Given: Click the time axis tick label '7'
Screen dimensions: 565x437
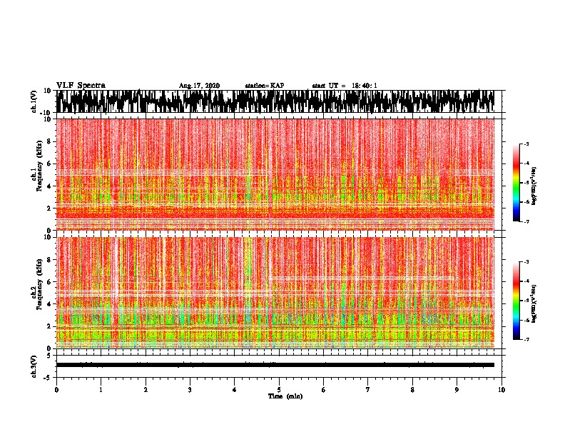Looking at the screenshot, I should click(x=368, y=390).
